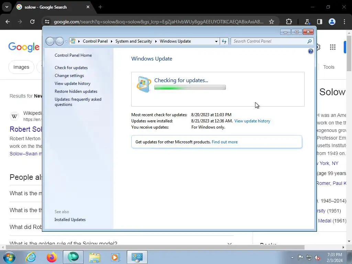This screenshot has height=264, width=352.
Task: Open Restore hidden updates
Action: pyautogui.click(x=76, y=91)
